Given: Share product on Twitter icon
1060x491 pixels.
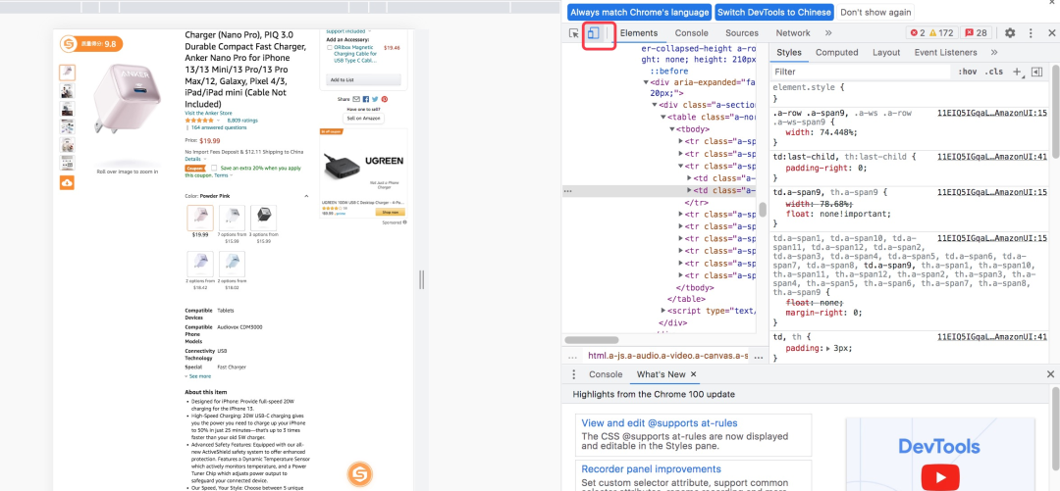Looking at the screenshot, I should [375, 99].
